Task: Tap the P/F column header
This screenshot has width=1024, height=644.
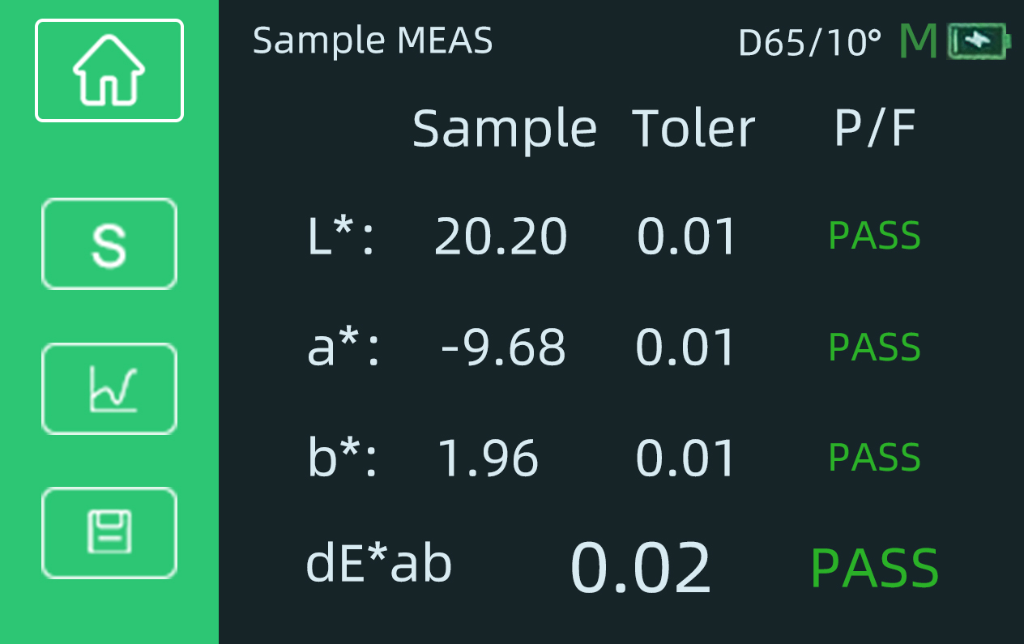Action: coord(875,128)
